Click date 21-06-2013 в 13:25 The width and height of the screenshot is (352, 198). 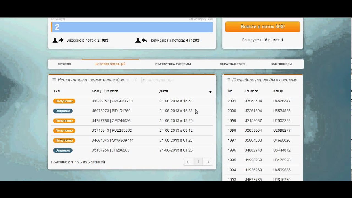176,121
